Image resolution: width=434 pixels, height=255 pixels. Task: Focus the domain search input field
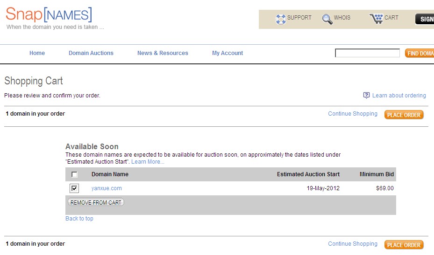pos(367,53)
